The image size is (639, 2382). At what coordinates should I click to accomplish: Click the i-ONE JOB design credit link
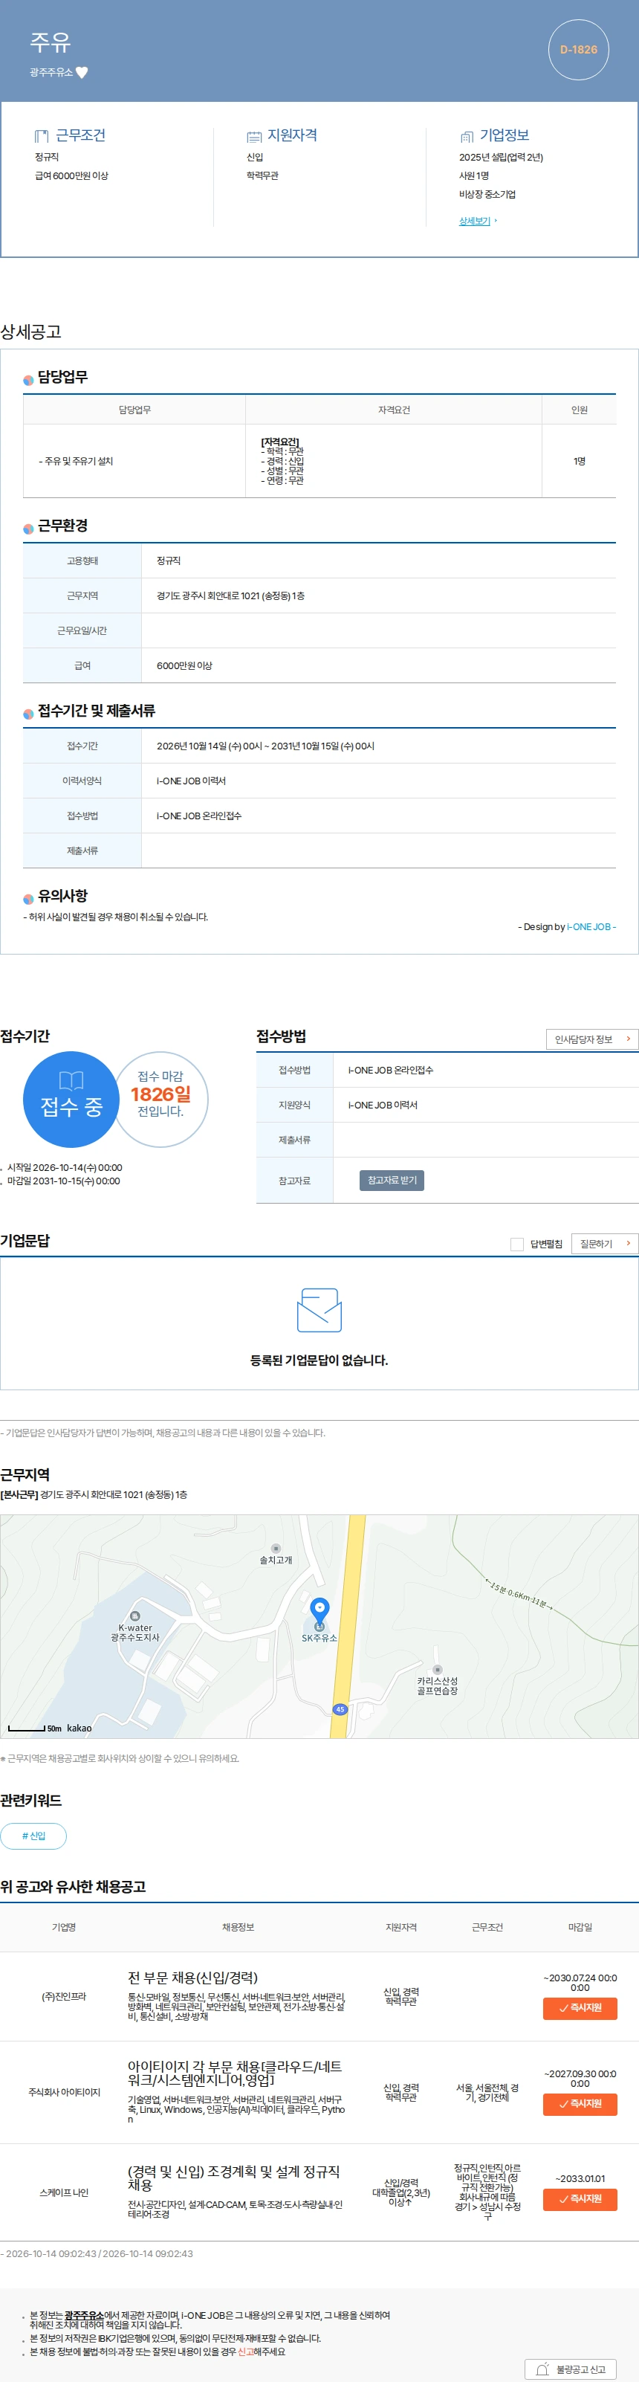pyautogui.click(x=590, y=926)
